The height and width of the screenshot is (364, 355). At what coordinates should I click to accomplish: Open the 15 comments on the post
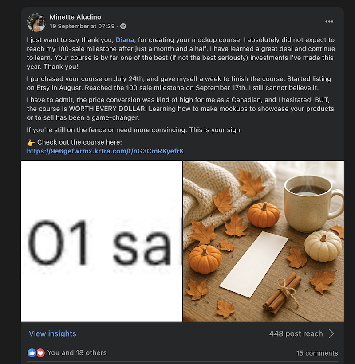[x=316, y=353]
